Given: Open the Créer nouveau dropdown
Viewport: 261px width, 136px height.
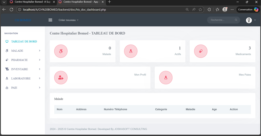Looking at the screenshot, I should (68, 20).
